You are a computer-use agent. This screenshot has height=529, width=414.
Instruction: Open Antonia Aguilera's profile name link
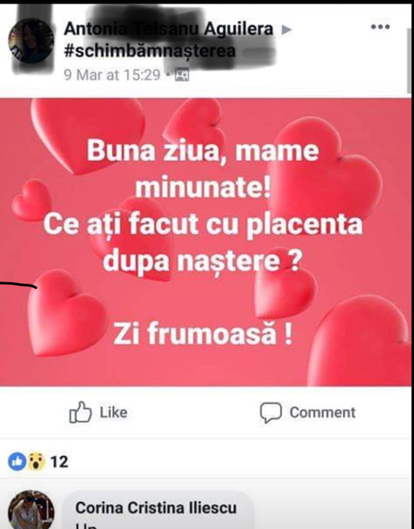tap(168, 29)
